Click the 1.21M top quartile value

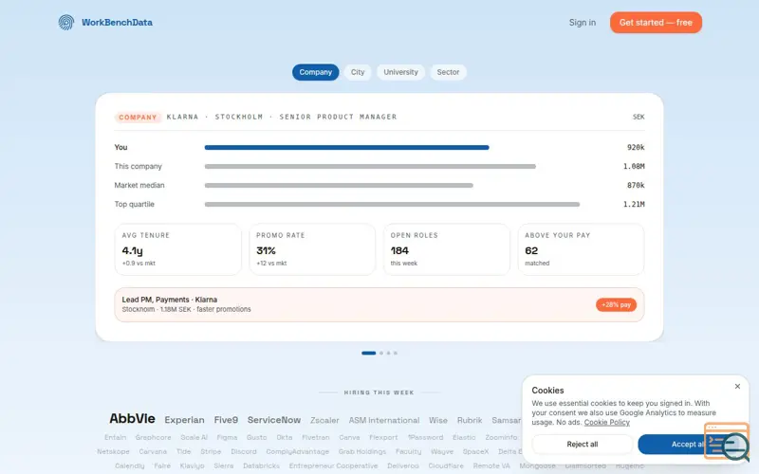point(634,204)
